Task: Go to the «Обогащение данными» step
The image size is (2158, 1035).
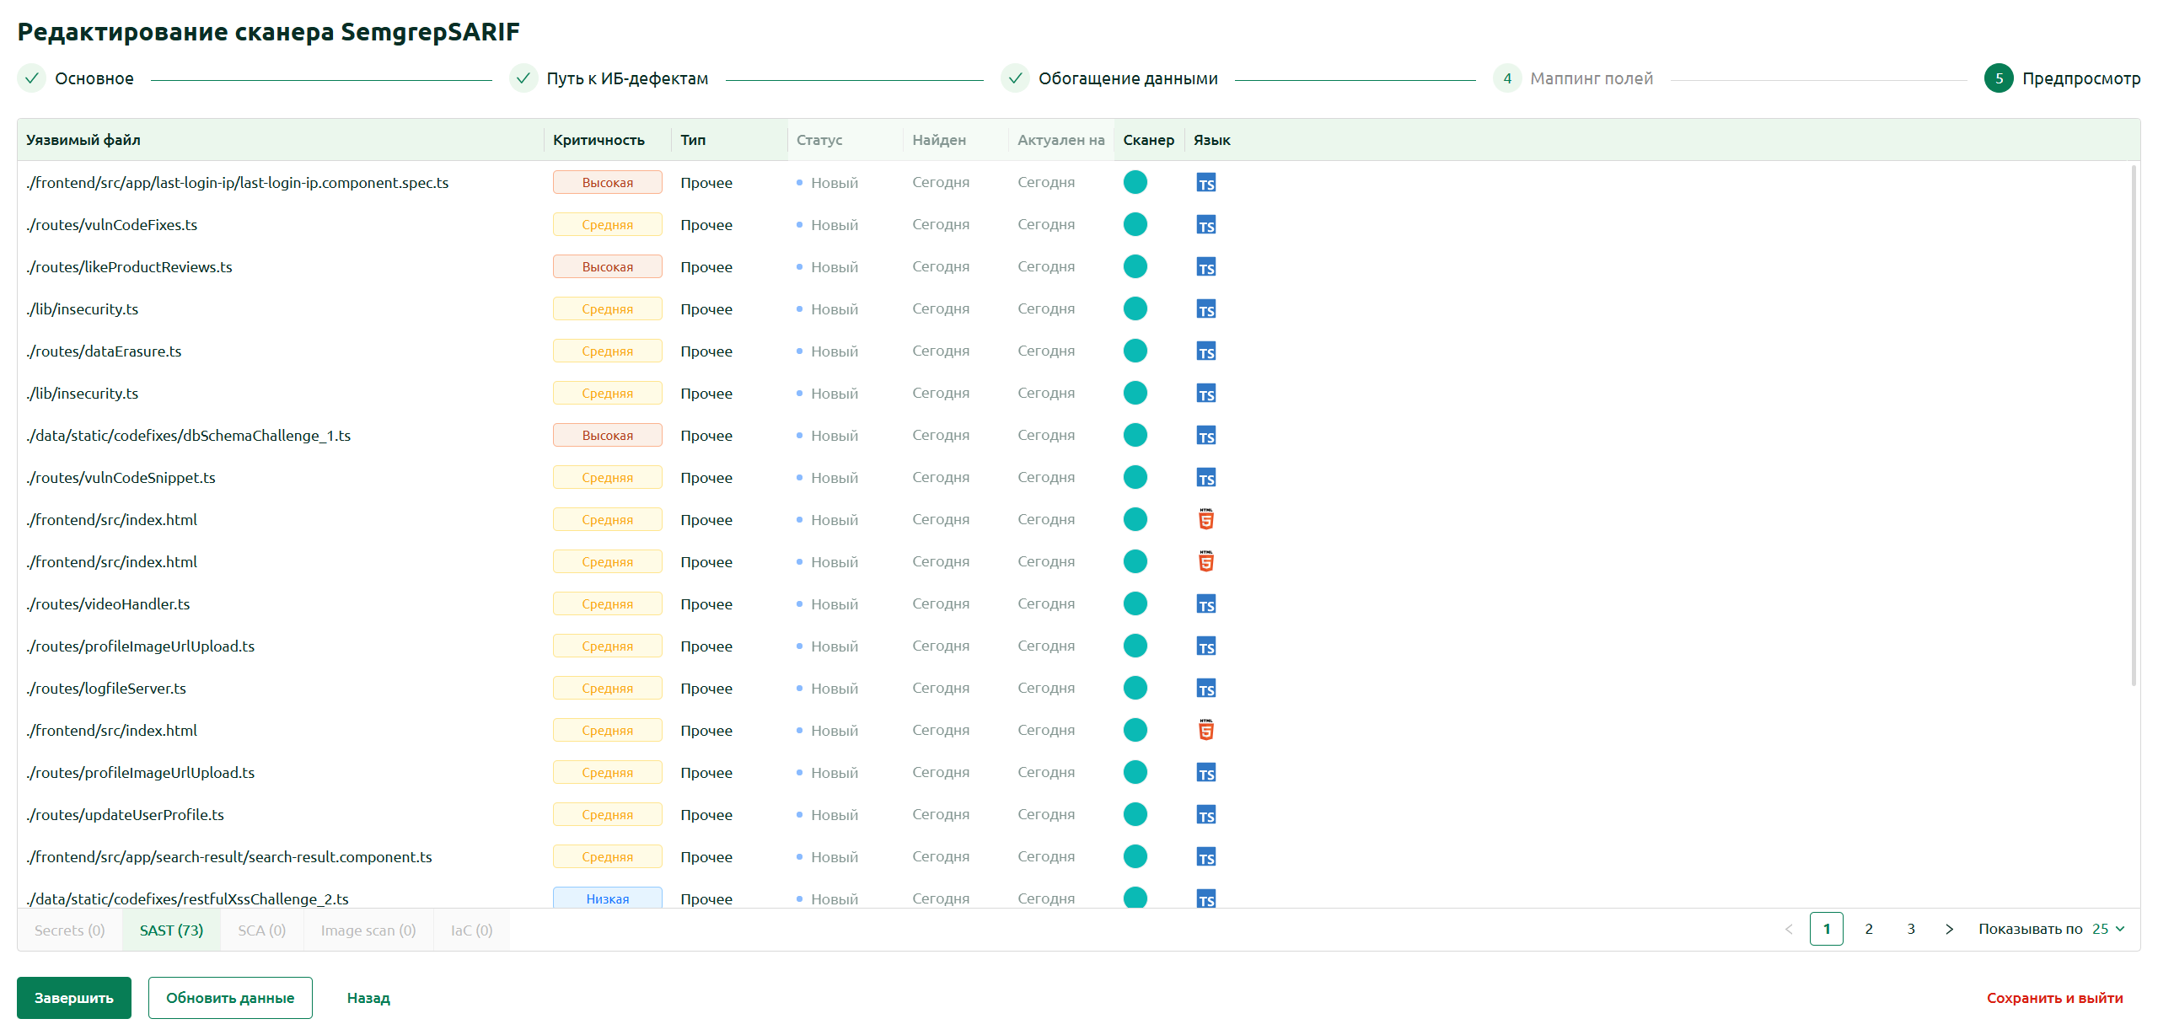Action: point(1109,78)
